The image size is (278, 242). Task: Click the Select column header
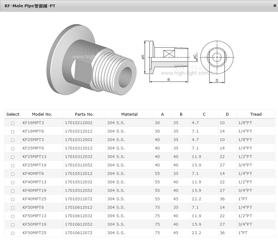[x=13, y=114]
